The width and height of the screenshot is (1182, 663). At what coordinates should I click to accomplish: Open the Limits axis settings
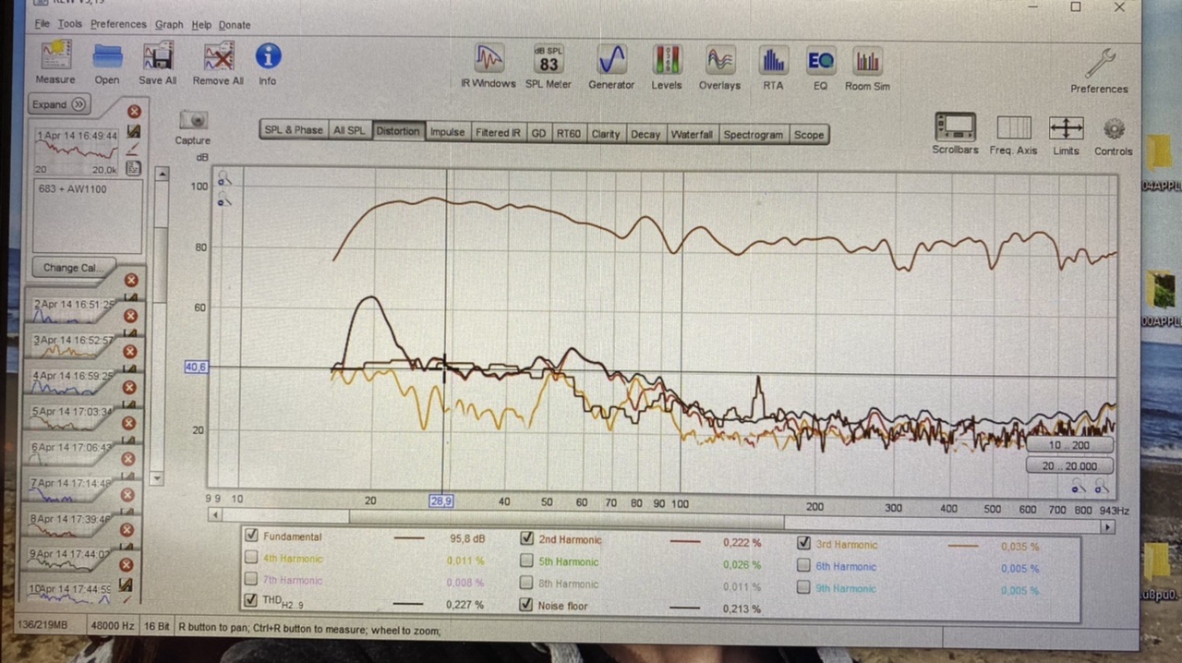click(1066, 128)
